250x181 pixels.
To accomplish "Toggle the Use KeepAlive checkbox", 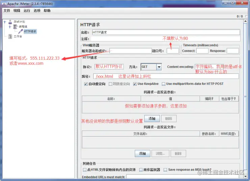I will 135,84.
